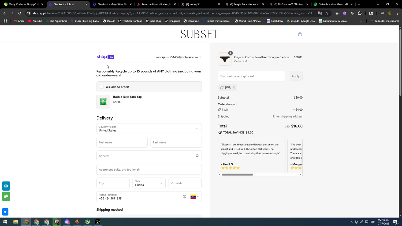Open volume control in system tray
402x226 pixels.
point(361,222)
